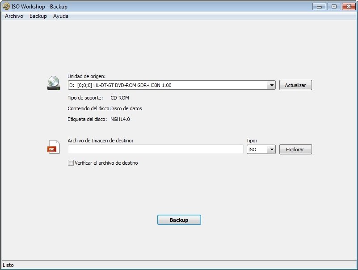The width and height of the screenshot is (358, 270).
Task: Focus the Archivo de Imagen de destino field
Action: (x=156, y=150)
